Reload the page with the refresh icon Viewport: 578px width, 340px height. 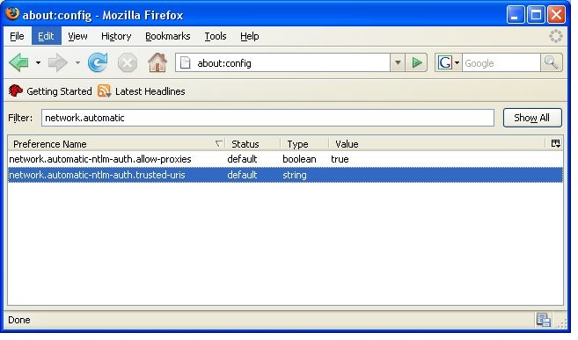pos(98,62)
